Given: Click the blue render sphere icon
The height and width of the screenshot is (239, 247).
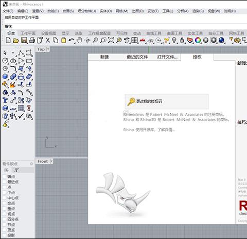Looking at the screenshot, I should click(221, 41).
